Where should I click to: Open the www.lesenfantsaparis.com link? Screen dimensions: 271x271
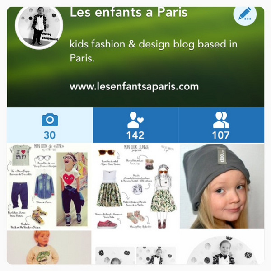134,86
